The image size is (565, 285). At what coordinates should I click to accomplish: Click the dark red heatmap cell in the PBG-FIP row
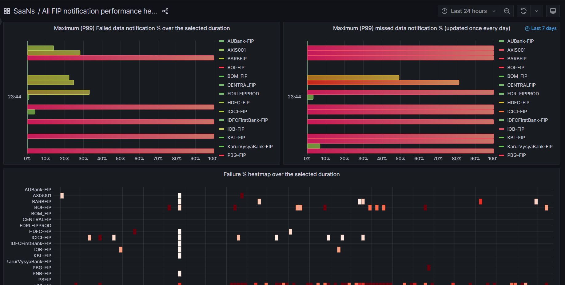(x=428, y=267)
